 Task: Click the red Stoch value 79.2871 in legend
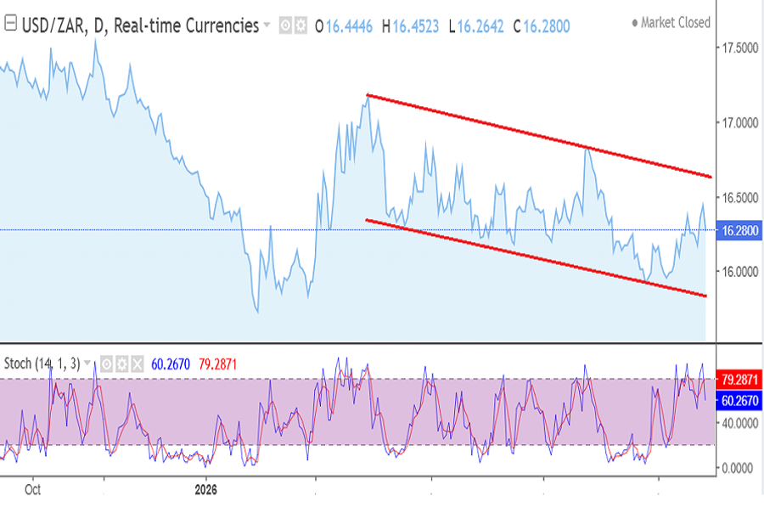point(218,364)
